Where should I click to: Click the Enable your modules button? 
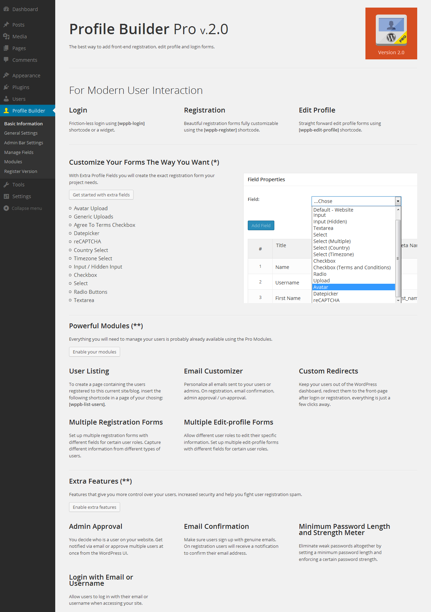95,352
